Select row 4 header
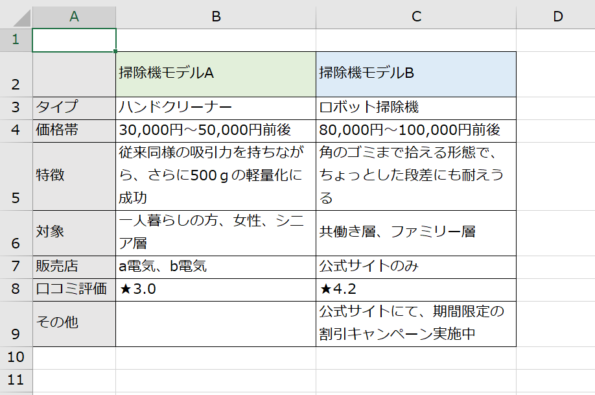Screen dimensions: 595x395 coord(16,131)
